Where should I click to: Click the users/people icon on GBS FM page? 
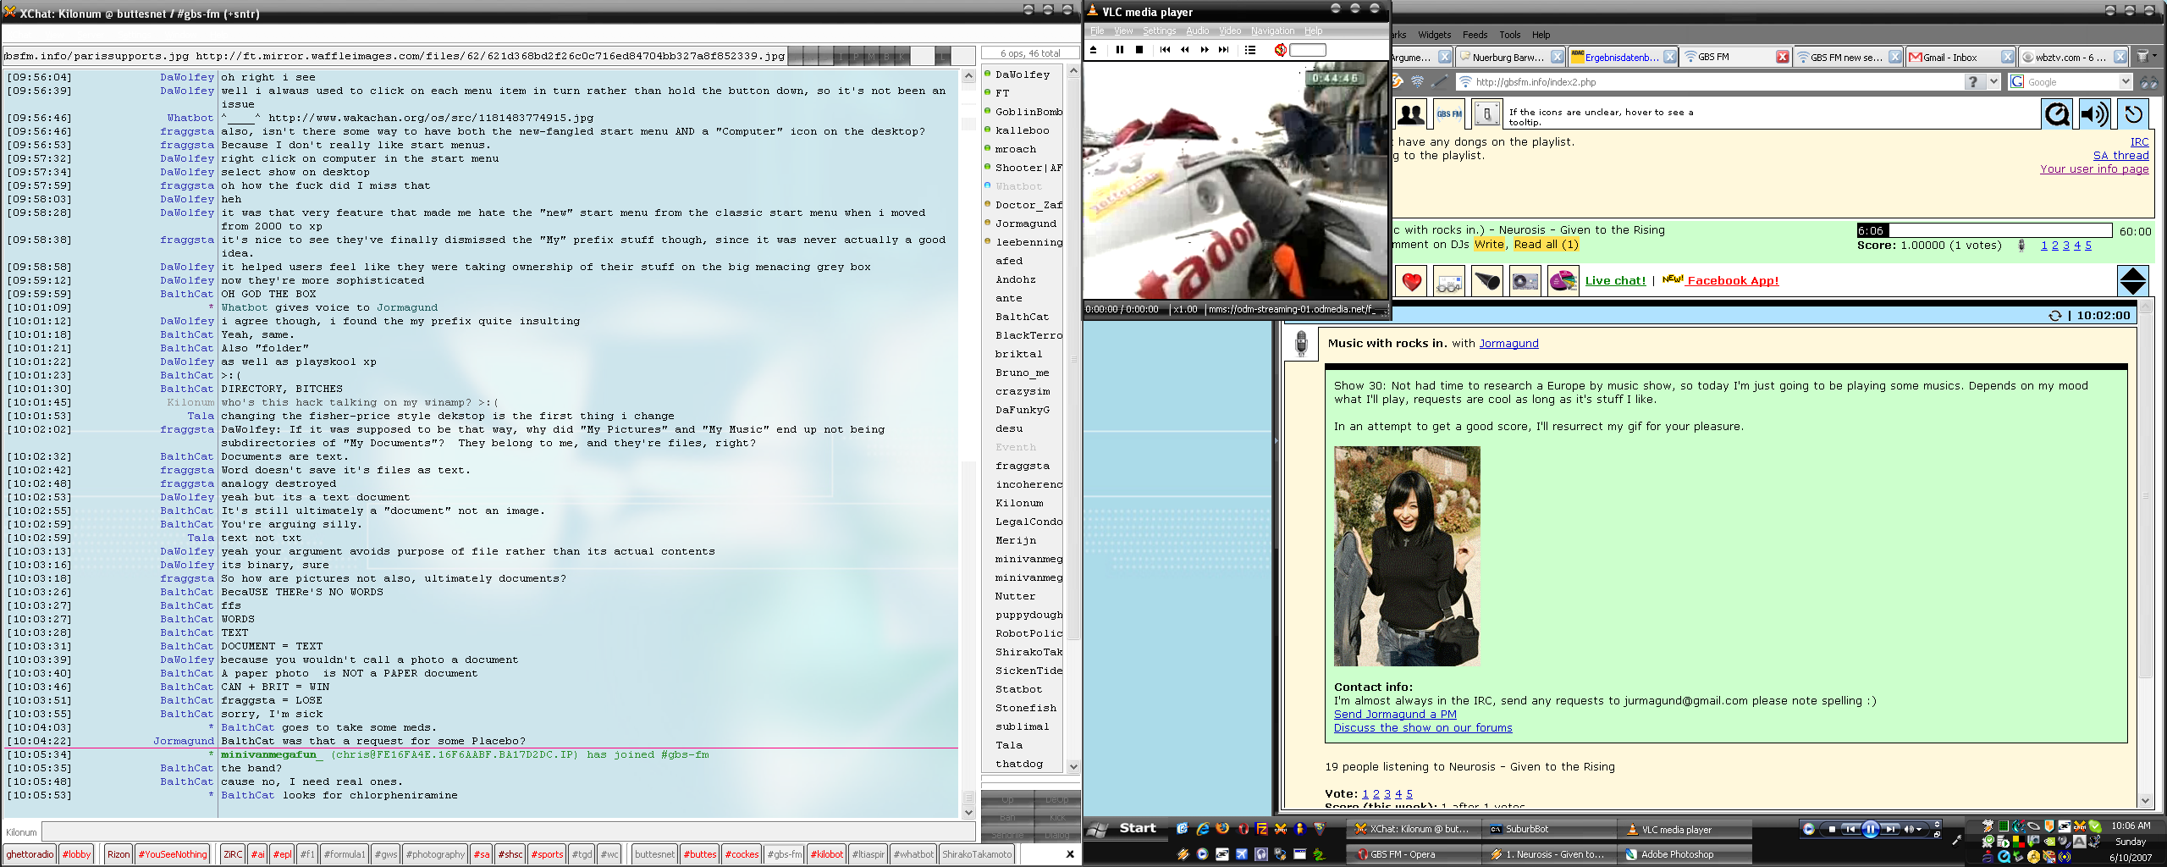click(x=1411, y=113)
